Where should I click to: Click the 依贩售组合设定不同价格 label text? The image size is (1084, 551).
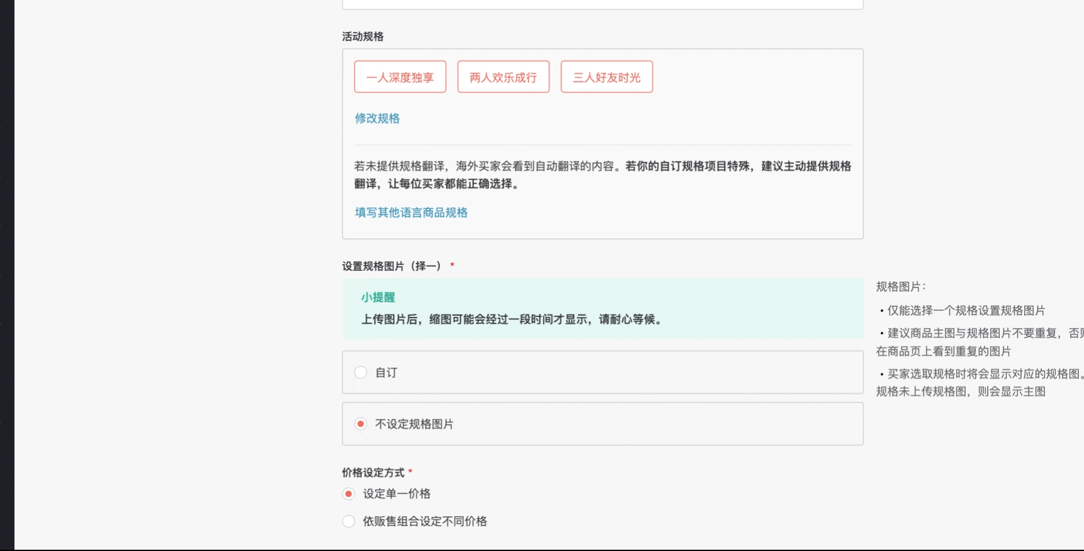[425, 521]
